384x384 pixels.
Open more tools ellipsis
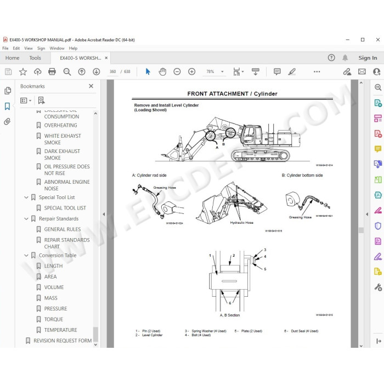tap(317, 71)
